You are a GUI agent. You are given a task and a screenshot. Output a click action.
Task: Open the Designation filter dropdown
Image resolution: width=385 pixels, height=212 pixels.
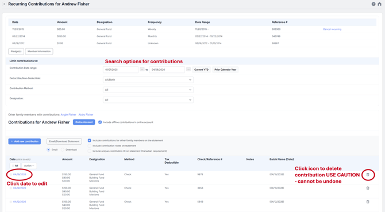pyautogui.click(x=148, y=100)
